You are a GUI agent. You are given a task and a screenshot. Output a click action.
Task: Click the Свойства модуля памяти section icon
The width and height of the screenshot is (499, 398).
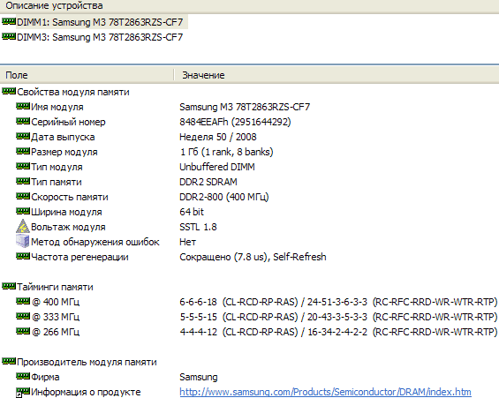point(9,92)
